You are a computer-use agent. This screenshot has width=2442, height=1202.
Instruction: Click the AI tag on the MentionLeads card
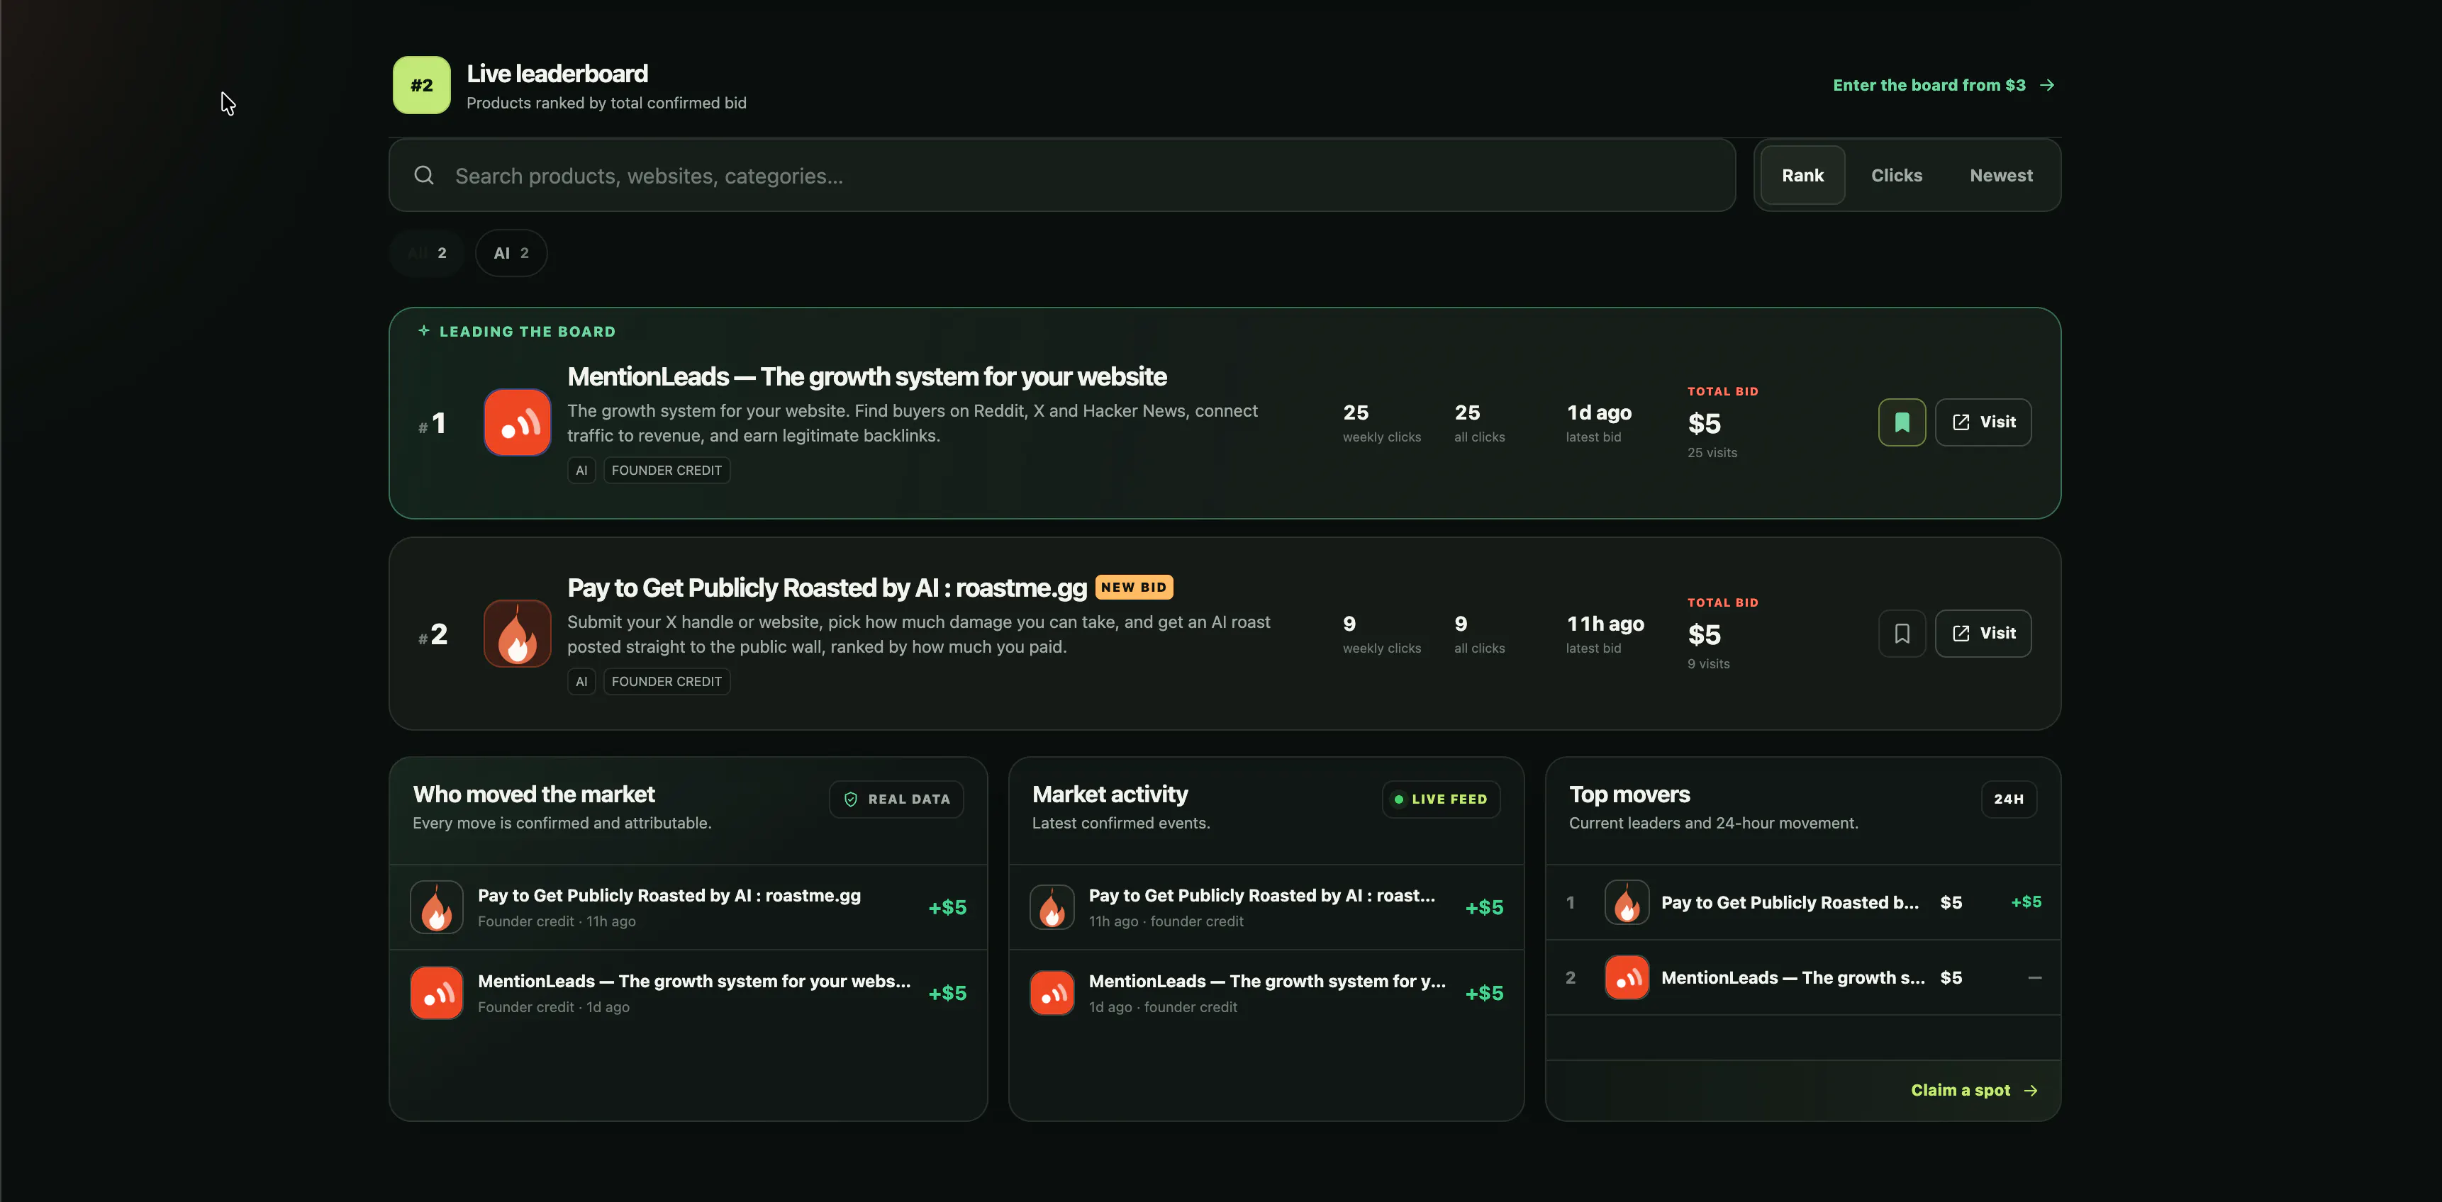581,471
